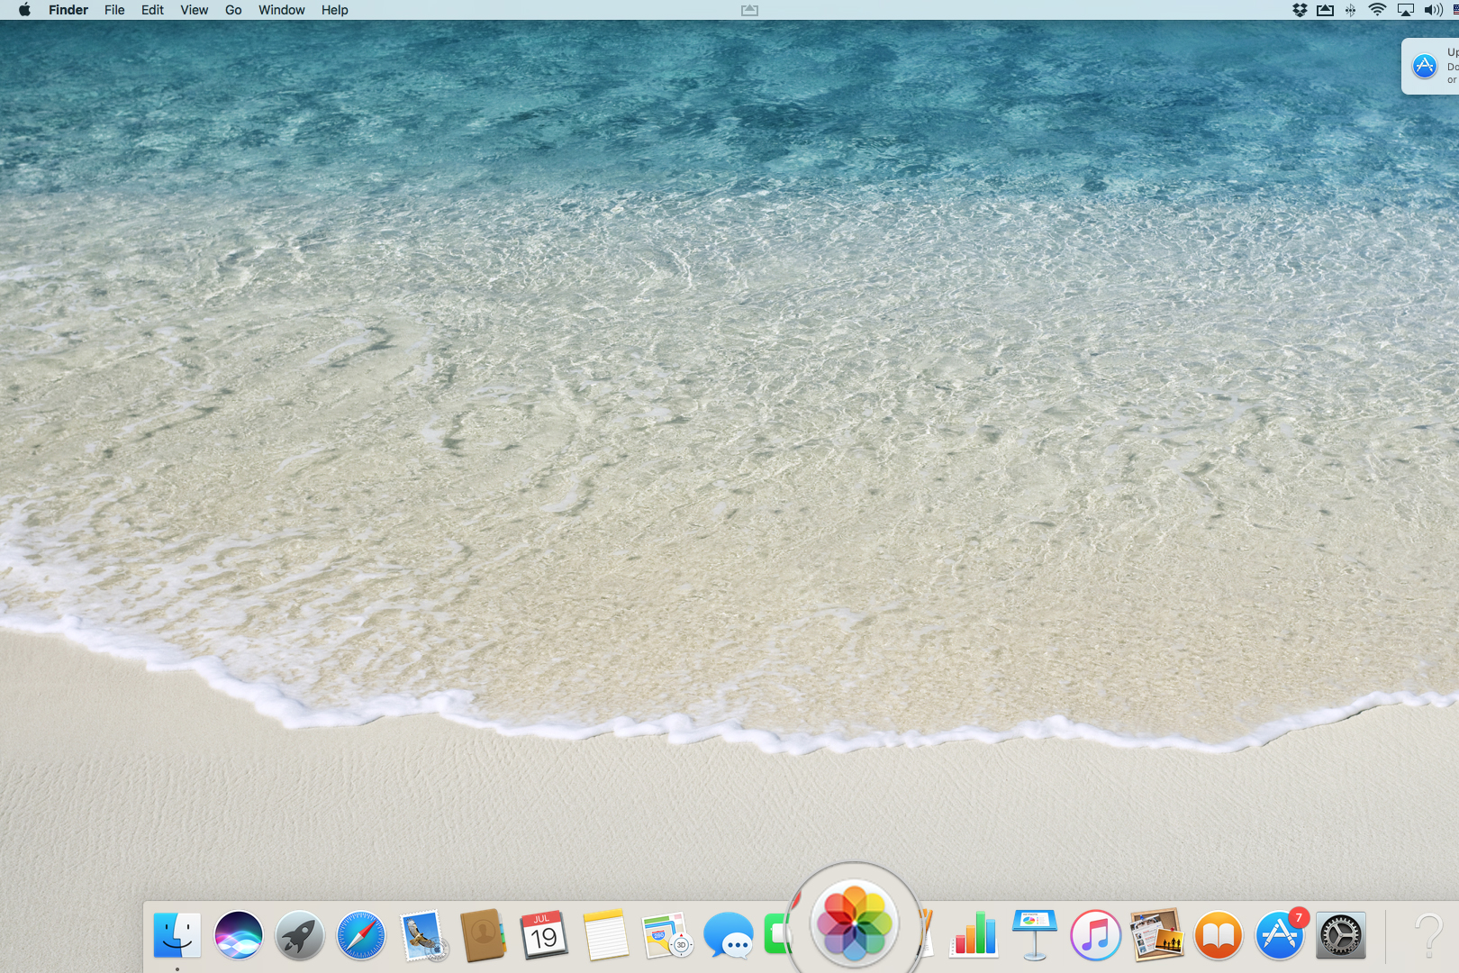1459x973 pixels.
Task: Click the boxed-triangle icon beside Dropbox
Action: 1325,10
